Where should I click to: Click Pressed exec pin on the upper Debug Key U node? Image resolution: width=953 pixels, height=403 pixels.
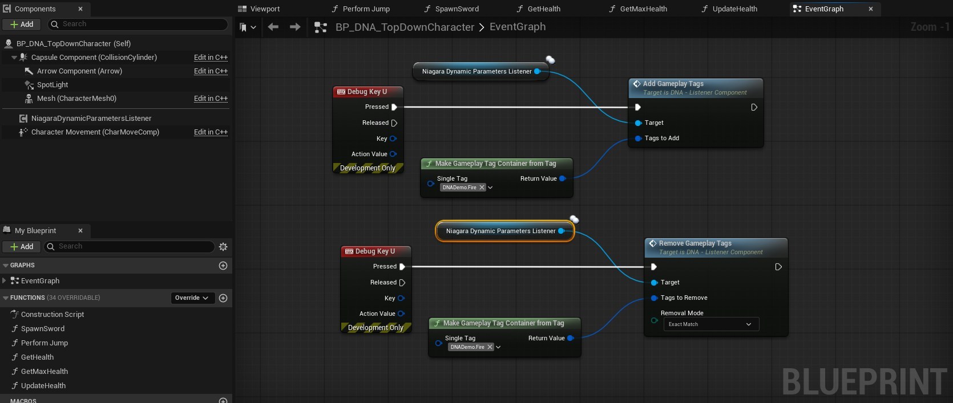tap(394, 107)
